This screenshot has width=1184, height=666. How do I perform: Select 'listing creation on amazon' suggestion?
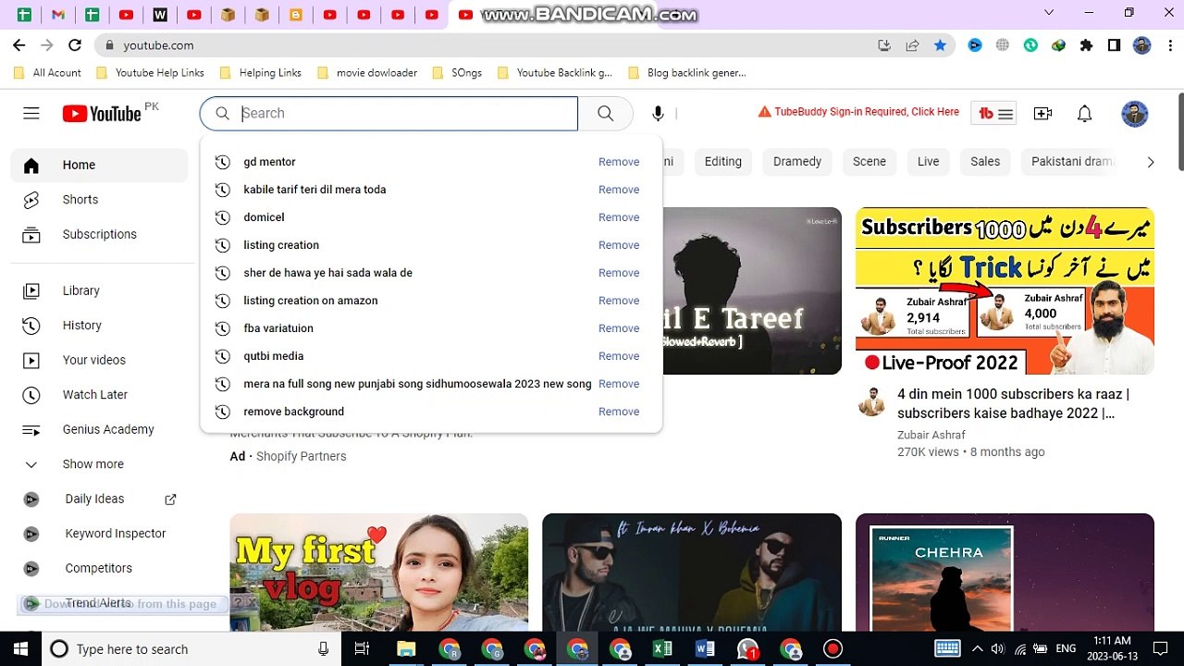click(x=310, y=301)
